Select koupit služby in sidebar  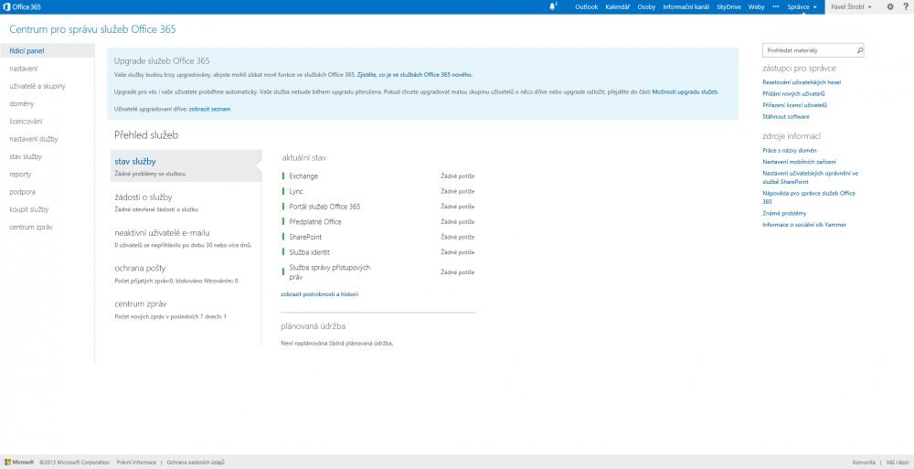coord(29,208)
